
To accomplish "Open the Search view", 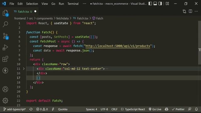I will (5, 24).
